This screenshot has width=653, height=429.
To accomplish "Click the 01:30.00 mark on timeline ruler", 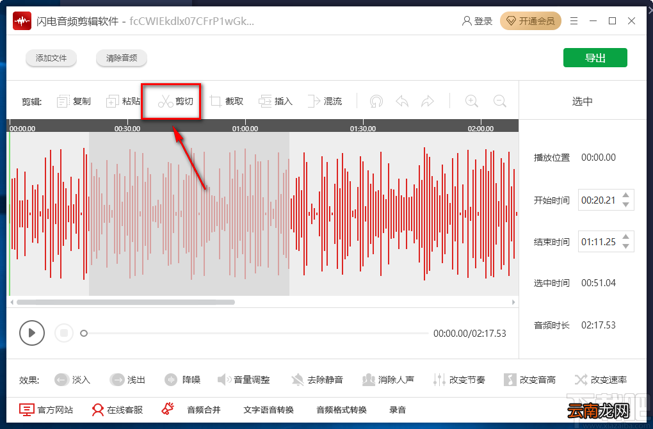I will pyautogui.click(x=363, y=129).
